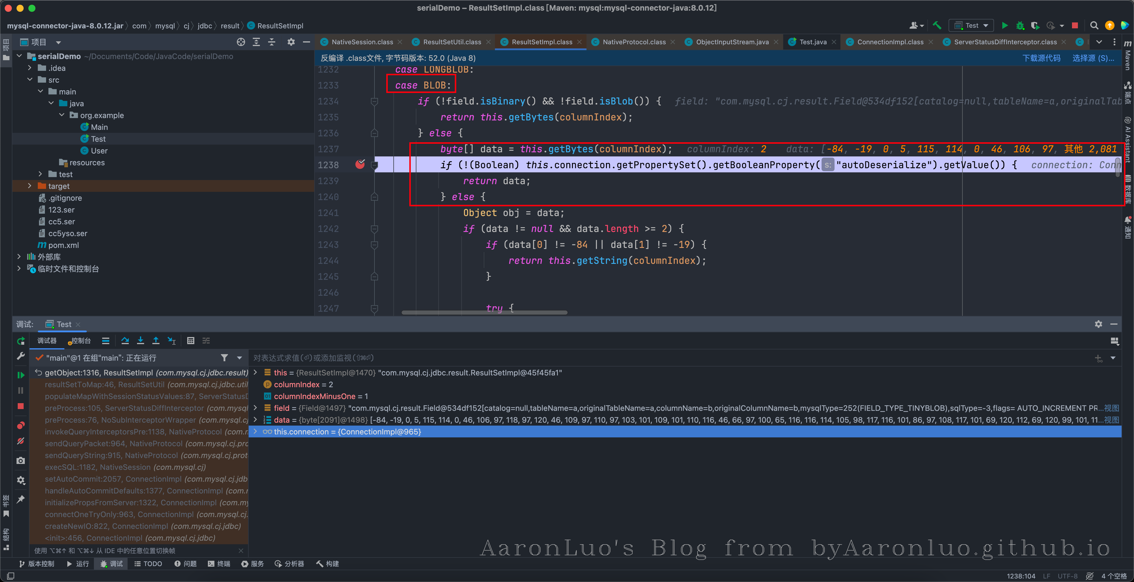Screen dimensions: 1134x582
Task: Open the View Breakpoints icon
Action: tap(21, 425)
